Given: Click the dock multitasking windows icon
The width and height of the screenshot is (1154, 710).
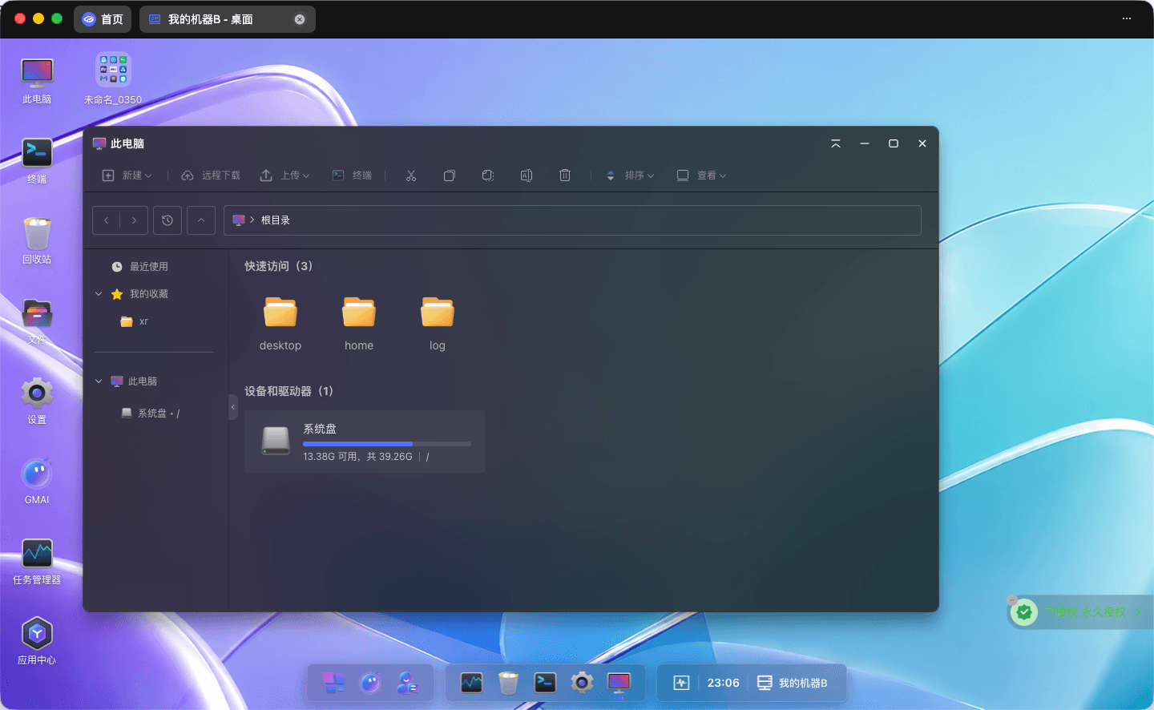Looking at the screenshot, I should [333, 683].
